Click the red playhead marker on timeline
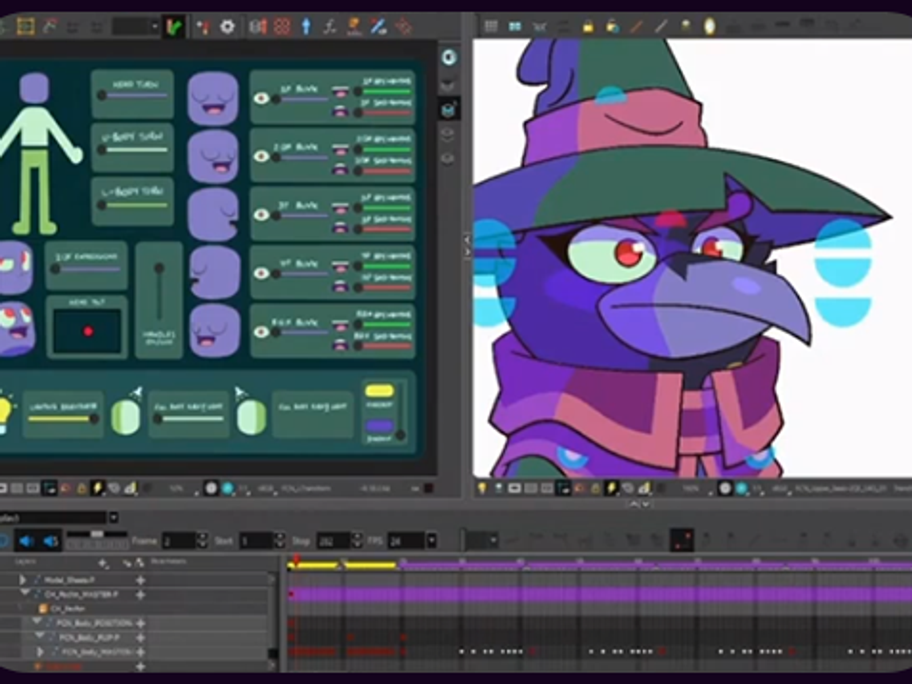Viewport: 912px width, 684px height. (296, 560)
